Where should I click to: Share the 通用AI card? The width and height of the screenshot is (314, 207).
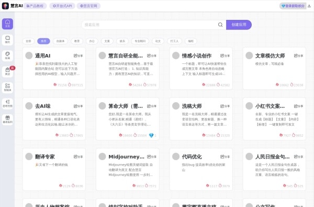click(78, 56)
